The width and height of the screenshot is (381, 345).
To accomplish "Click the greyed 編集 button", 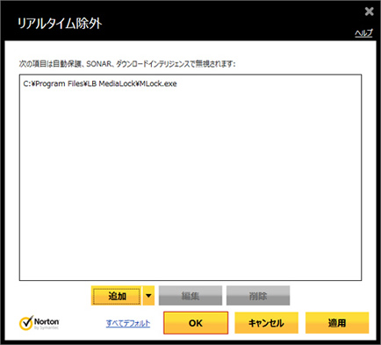I will point(190,296).
